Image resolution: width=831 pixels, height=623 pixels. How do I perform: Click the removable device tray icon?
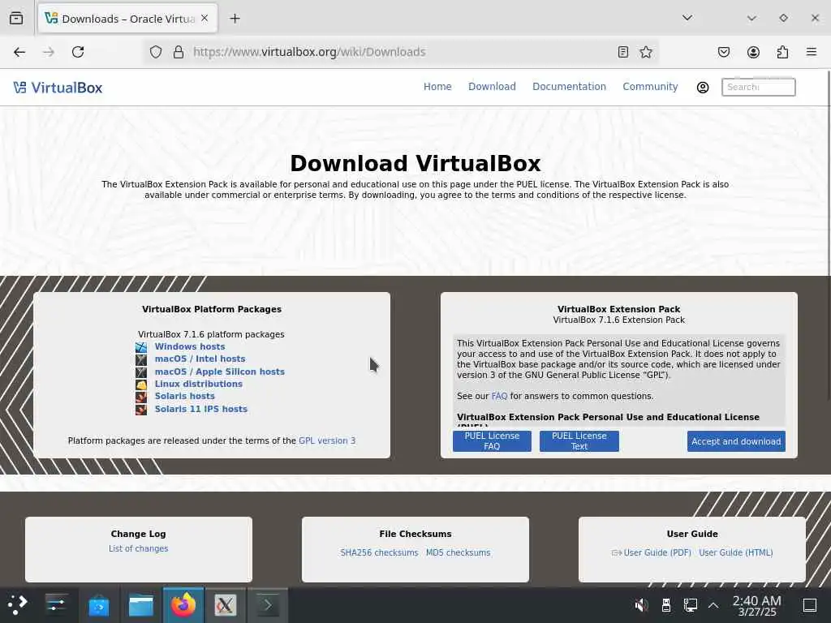(x=666, y=604)
